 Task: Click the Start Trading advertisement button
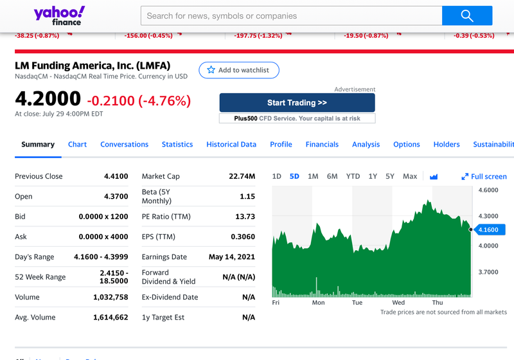point(297,103)
